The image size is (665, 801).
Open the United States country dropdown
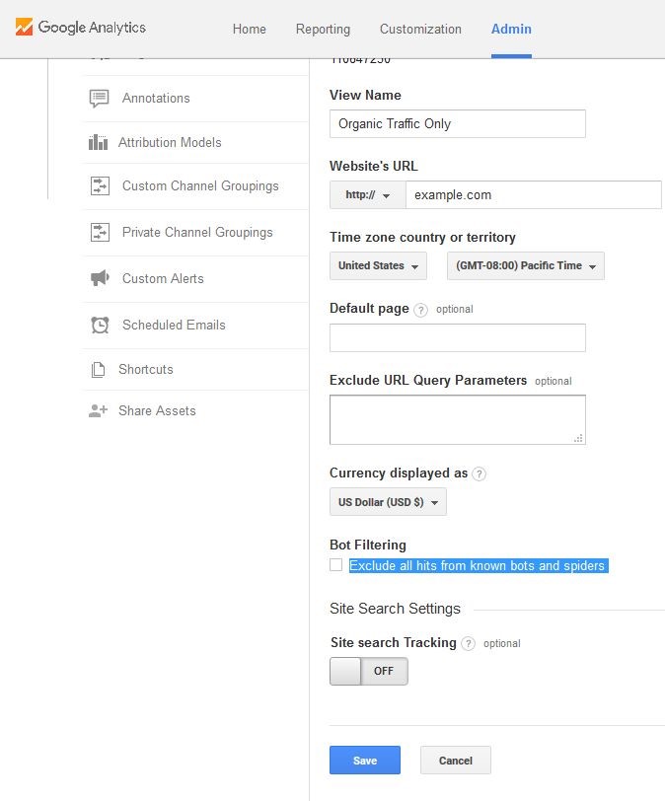click(x=378, y=265)
